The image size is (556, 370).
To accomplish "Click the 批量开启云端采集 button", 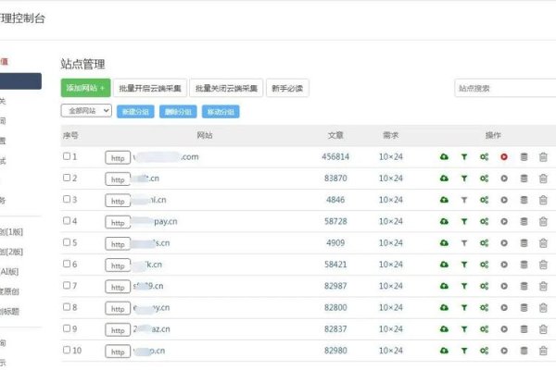I will click(150, 88).
